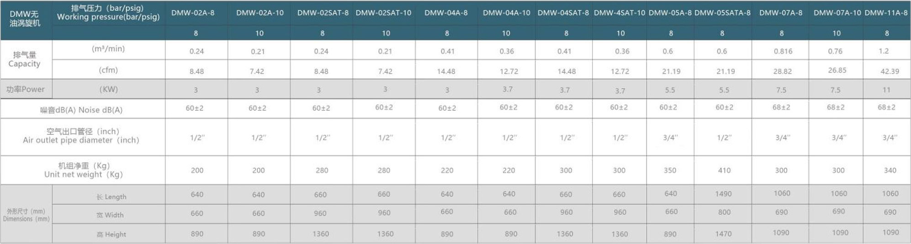Select the 42.39 cfm capacity value
This screenshot has width=911, height=244.
pyautogui.click(x=890, y=71)
